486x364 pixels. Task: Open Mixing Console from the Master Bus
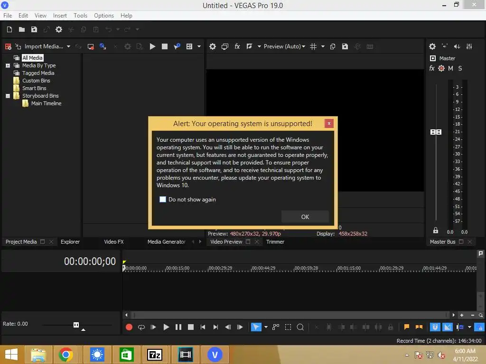(x=469, y=46)
